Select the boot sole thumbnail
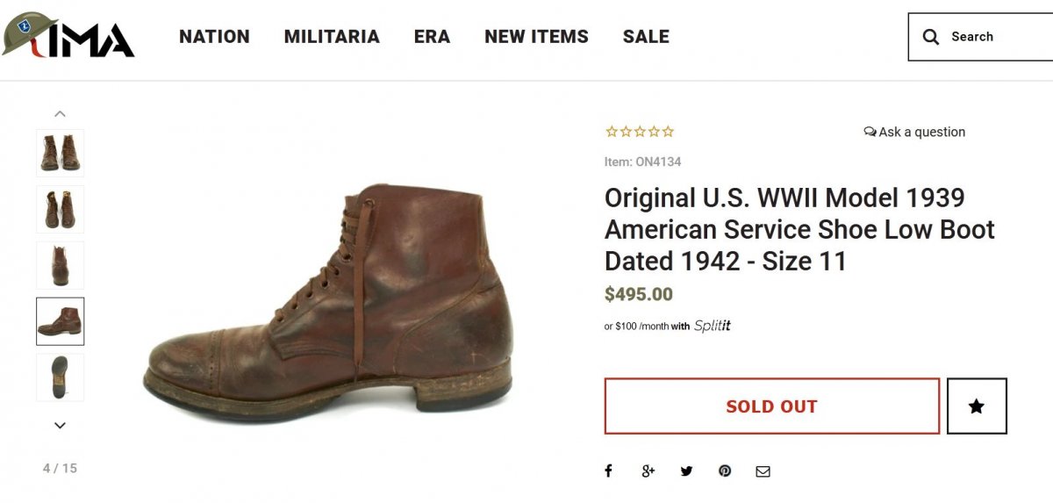Viewport: 1053px width, 503px height. (x=60, y=377)
